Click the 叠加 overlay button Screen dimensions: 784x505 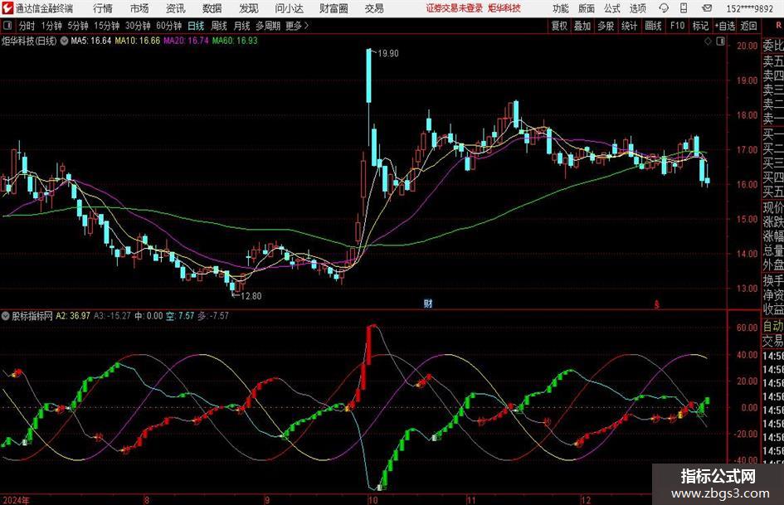click(x=582, y=26)
